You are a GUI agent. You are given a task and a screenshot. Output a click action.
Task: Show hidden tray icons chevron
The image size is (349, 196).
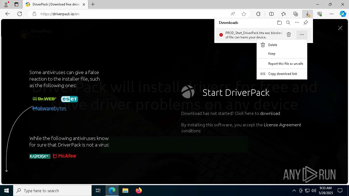click(294, 191)
